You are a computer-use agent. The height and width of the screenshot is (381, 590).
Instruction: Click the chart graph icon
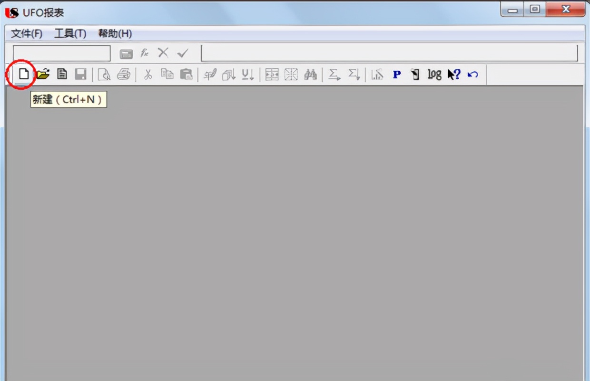(x=377, y=75)
